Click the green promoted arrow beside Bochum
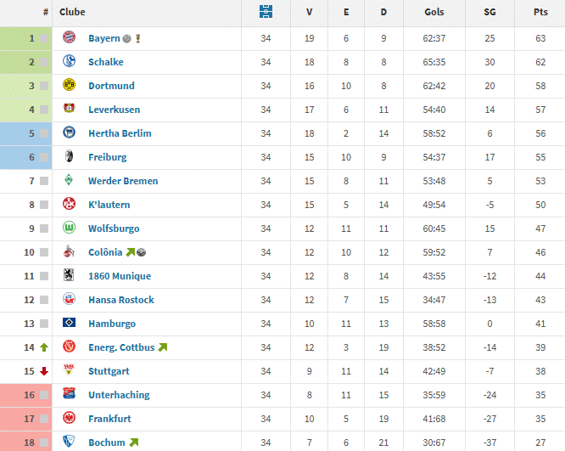Viewport: 565px width, 451px height. pos(134,443)
